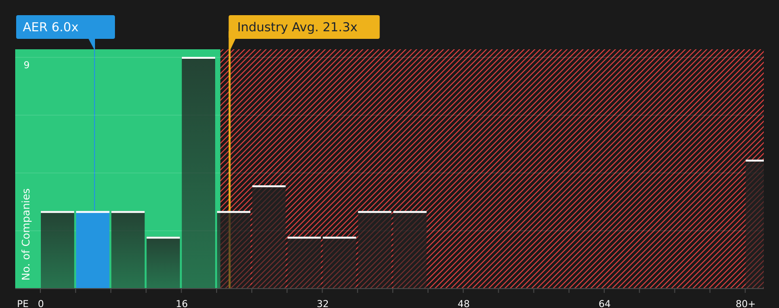The width and height of the screenshot is (779, 308).
Task: Click the No. of Companies axis title
Action: 26,234
